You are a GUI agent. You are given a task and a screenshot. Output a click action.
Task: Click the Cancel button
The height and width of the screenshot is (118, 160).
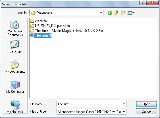tap(146, 111)
